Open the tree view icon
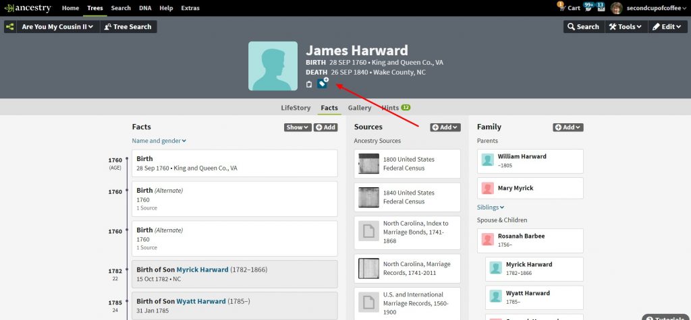The image size is (691, 320). coord(9,27)
